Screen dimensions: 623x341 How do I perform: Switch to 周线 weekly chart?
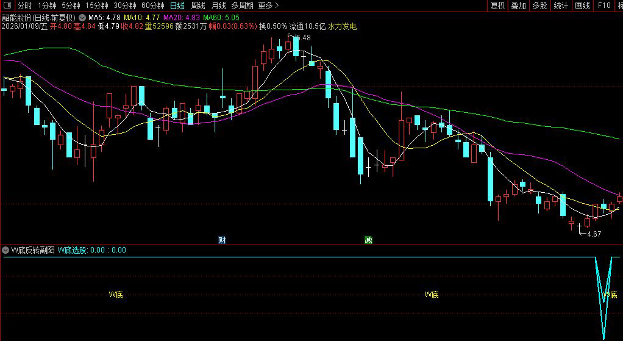tap(198, 5)
